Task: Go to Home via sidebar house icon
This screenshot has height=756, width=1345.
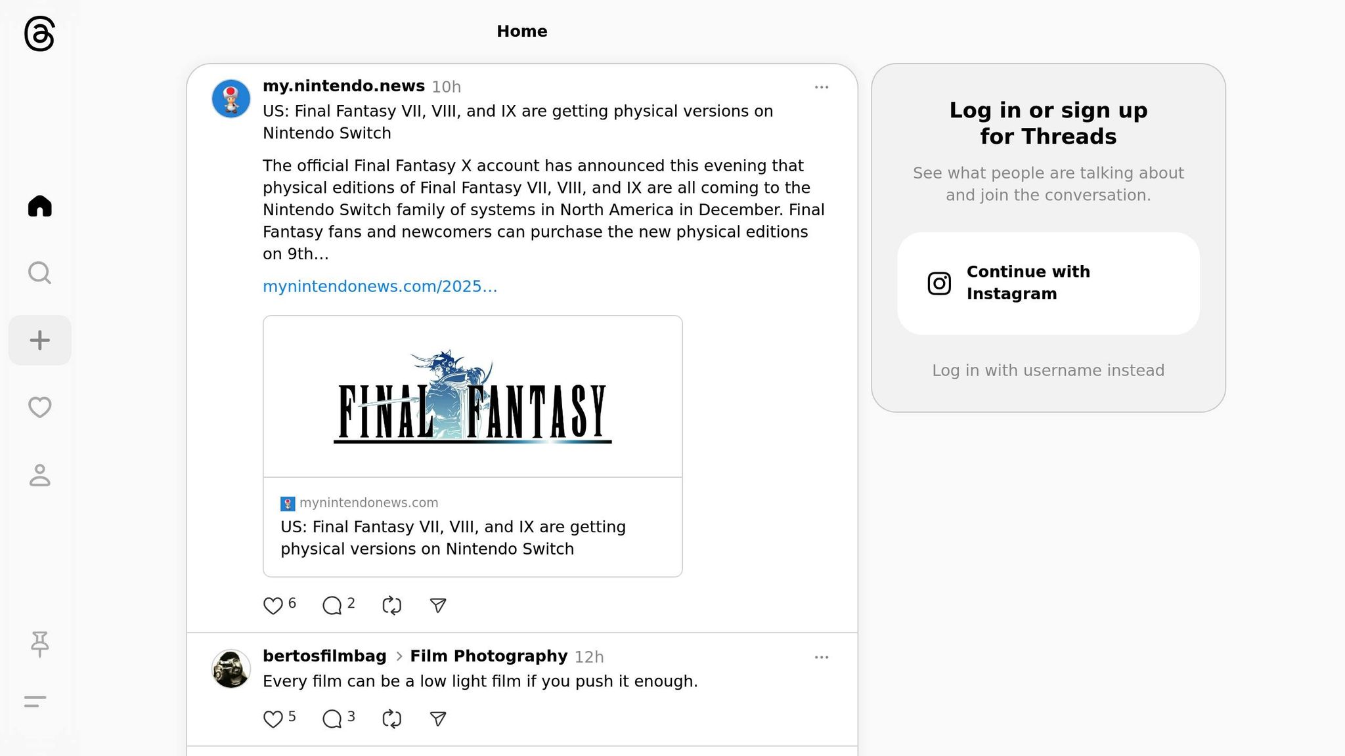Action: pos(40,206)
